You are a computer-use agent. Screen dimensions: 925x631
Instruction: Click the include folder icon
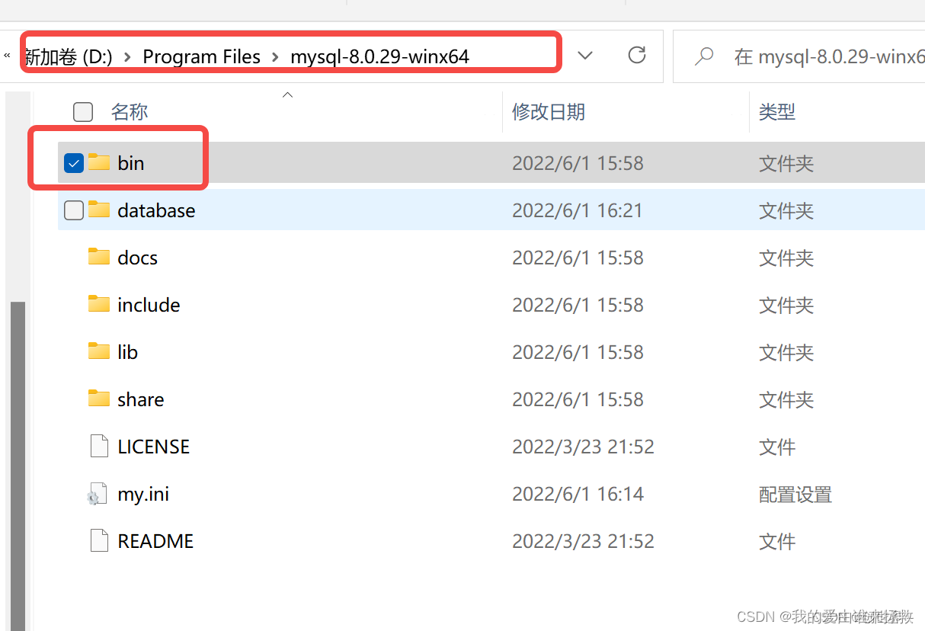coord(99,304)
